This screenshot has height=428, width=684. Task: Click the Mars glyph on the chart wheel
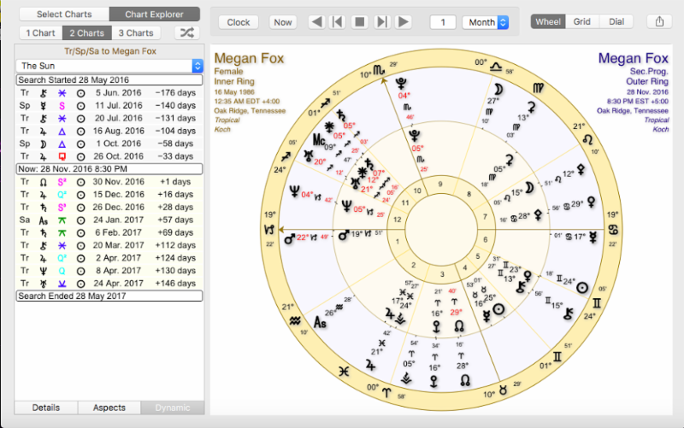(344, 233)
